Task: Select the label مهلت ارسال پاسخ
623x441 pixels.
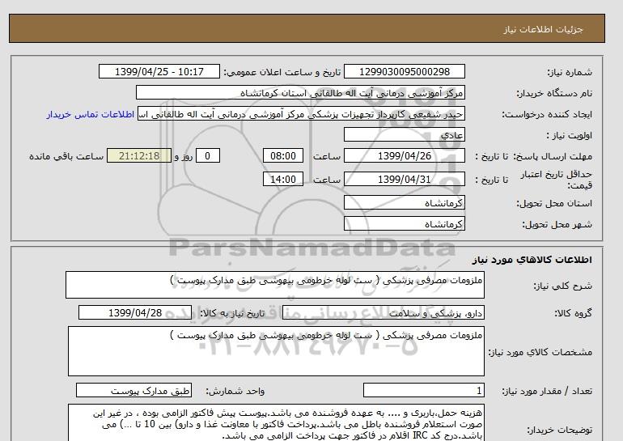Action: point(553,156)
